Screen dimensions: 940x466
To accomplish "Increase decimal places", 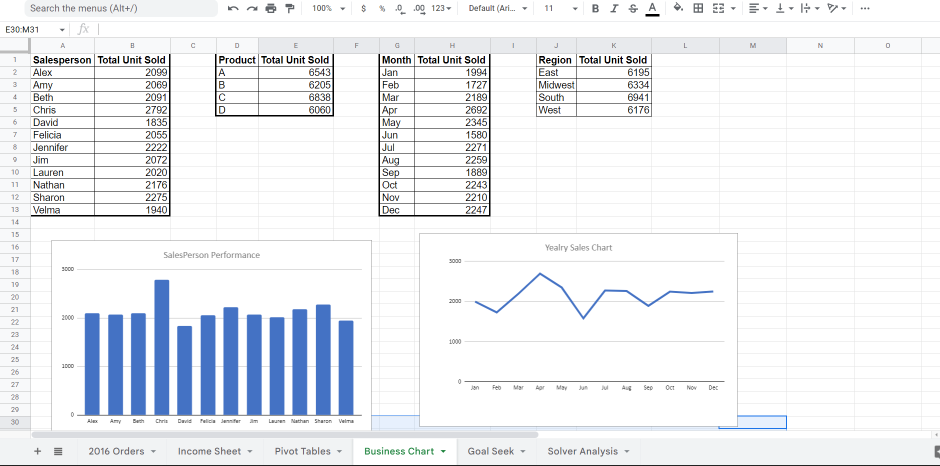I will (419, 8).
